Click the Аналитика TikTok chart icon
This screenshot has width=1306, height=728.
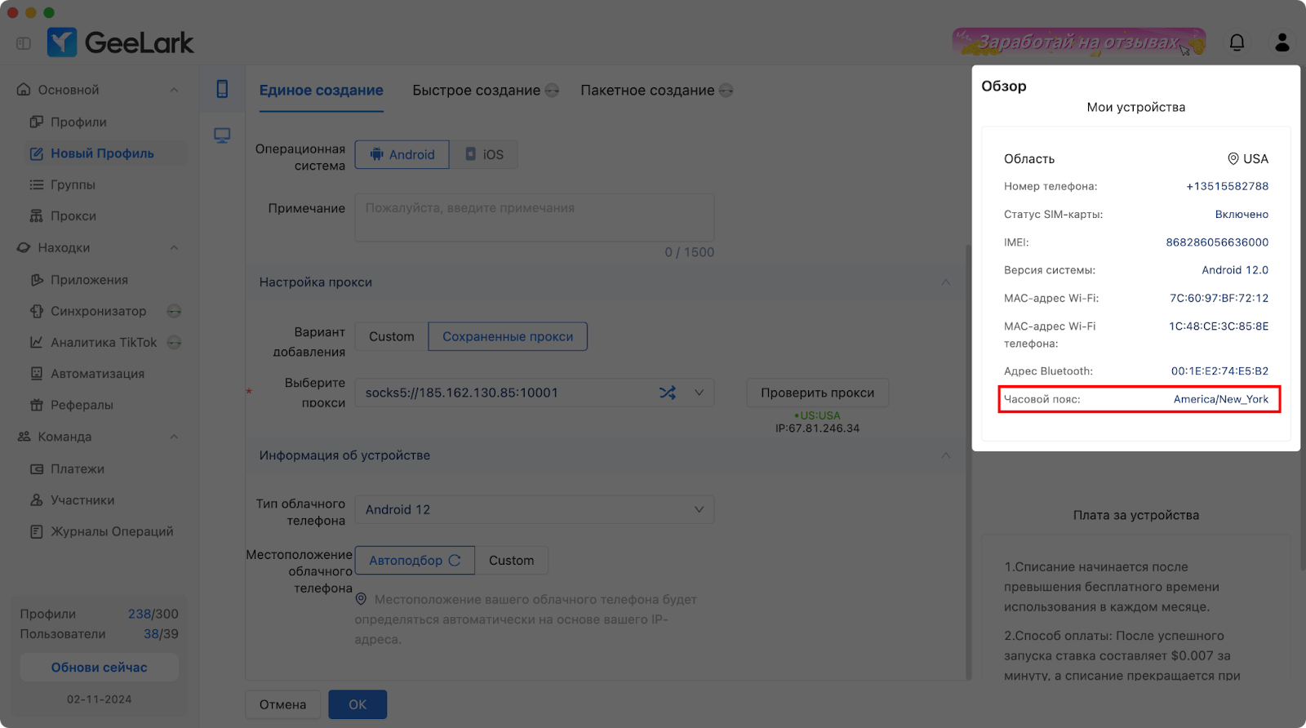click(x=36, y=342)
